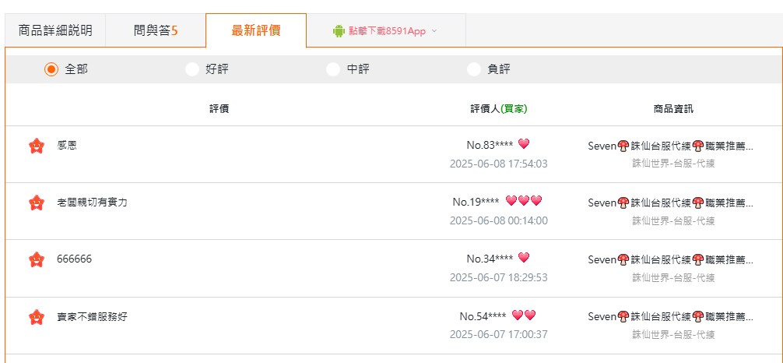Select the 全部 radio button

(x=51, y=69)
